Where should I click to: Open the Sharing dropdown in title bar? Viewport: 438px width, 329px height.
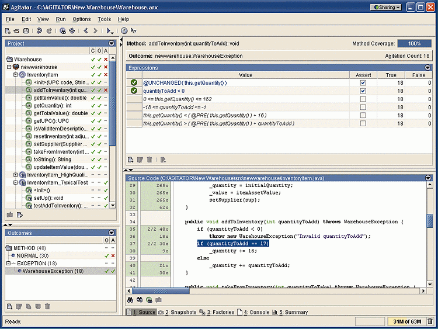386,8
